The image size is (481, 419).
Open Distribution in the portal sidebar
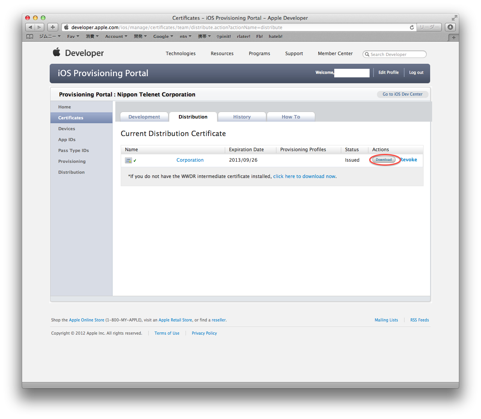click(82, 172)
